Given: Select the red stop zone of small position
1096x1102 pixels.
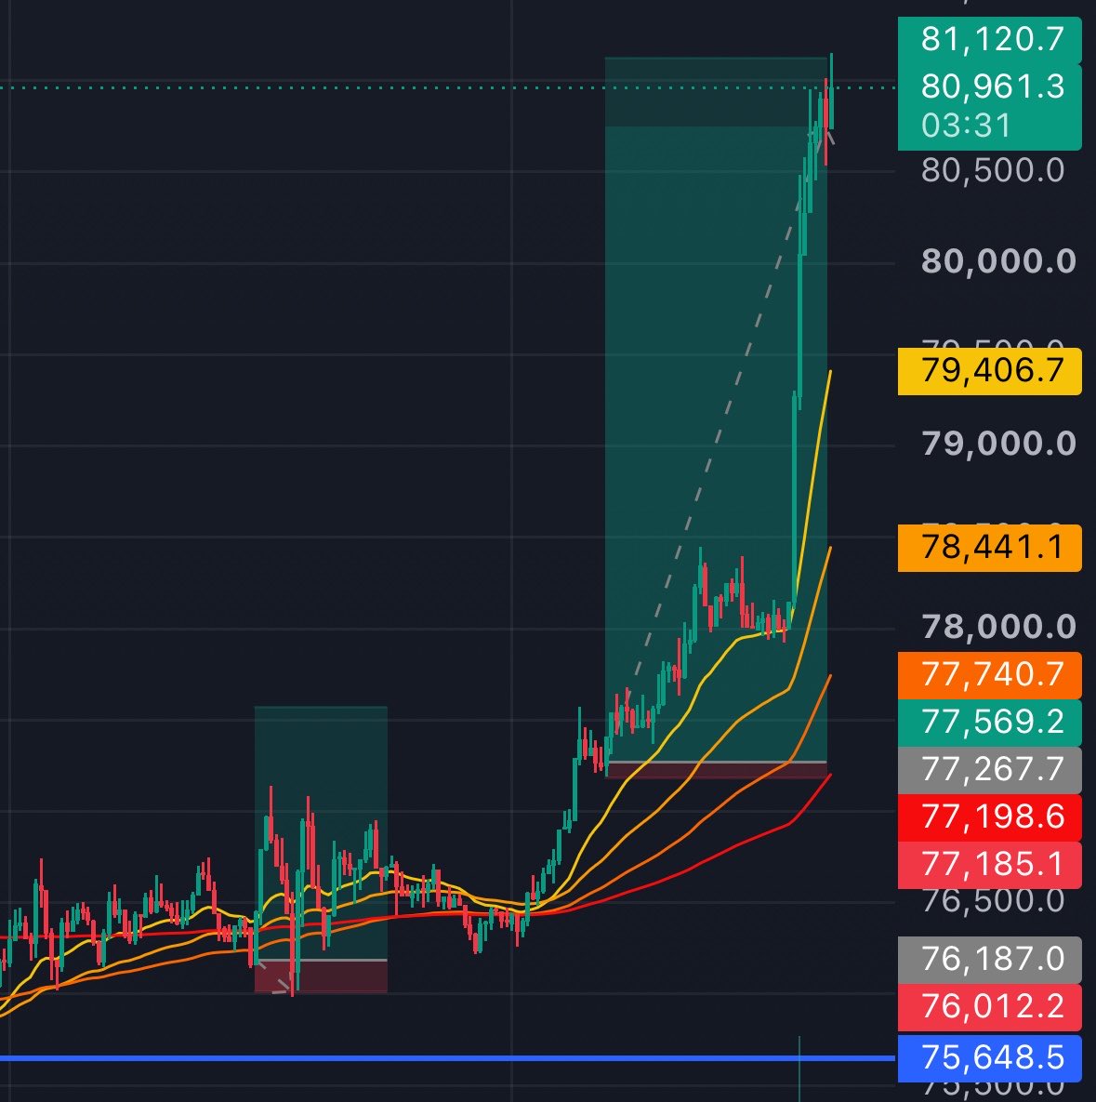Looking at the screenshot, I should click(321, 976).
